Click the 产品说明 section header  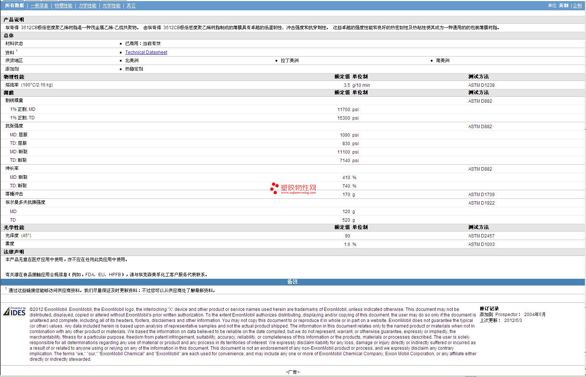click(x=14, y=20)
